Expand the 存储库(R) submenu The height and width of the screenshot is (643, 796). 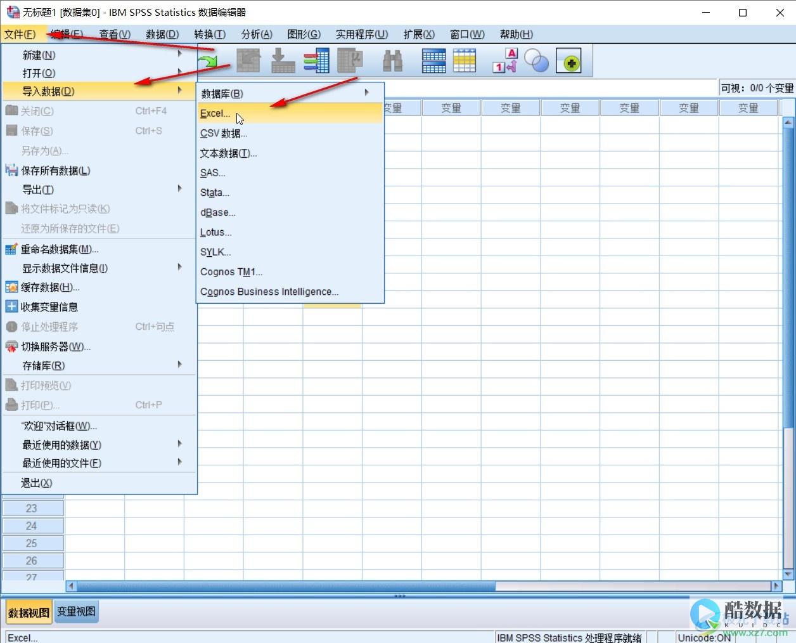pyautogui.click(x=99, y=366)
